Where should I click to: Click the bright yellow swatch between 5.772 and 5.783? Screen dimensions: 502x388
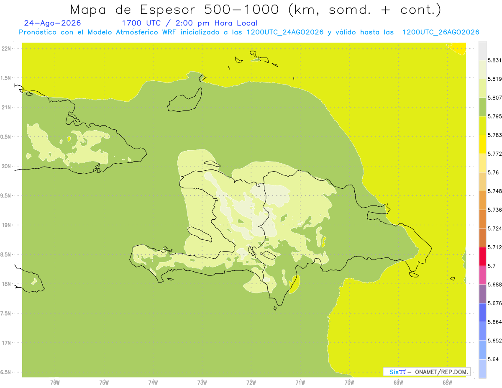[483, 144]
